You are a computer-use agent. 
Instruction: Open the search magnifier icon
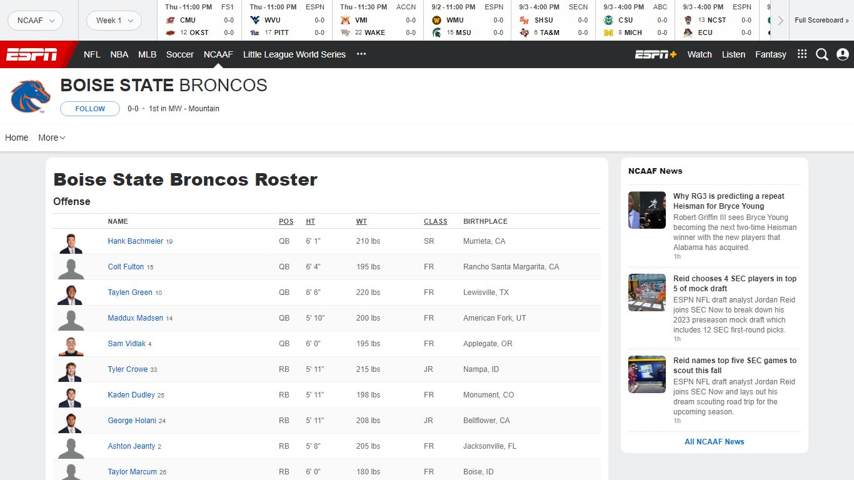coord(822,54)
